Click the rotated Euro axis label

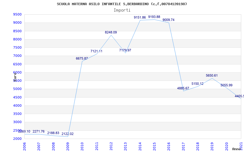click(15, 77)
